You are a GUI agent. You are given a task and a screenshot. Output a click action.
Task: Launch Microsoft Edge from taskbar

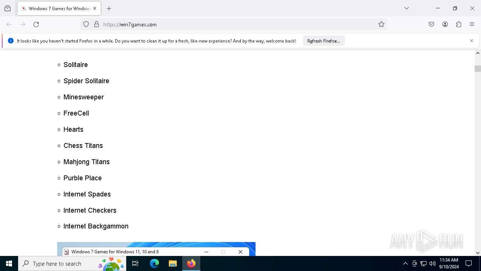154,263
